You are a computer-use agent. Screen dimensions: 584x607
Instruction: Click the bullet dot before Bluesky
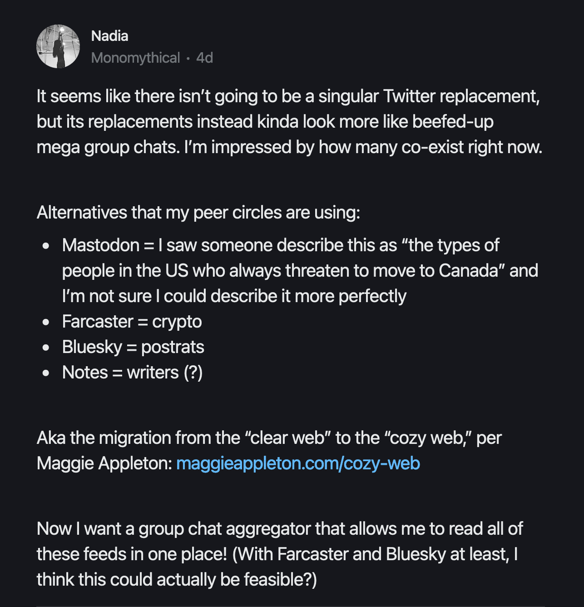[45, 348]
